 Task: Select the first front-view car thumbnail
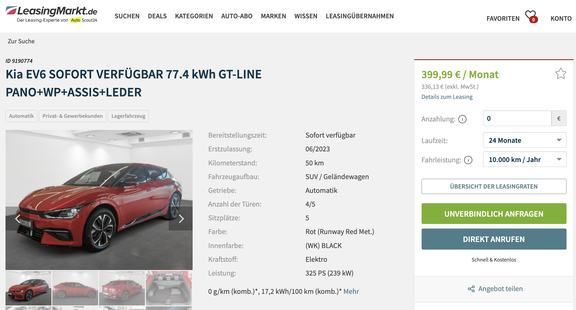click(28, 288)
